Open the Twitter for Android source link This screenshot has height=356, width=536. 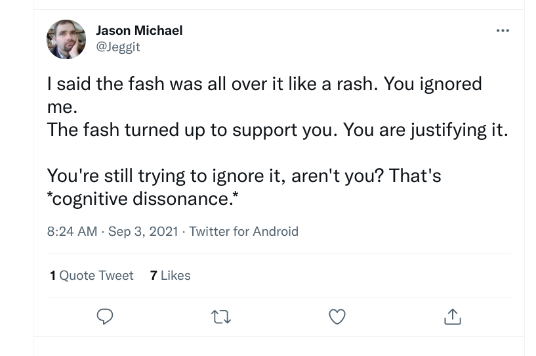click(x=243, y=231)
